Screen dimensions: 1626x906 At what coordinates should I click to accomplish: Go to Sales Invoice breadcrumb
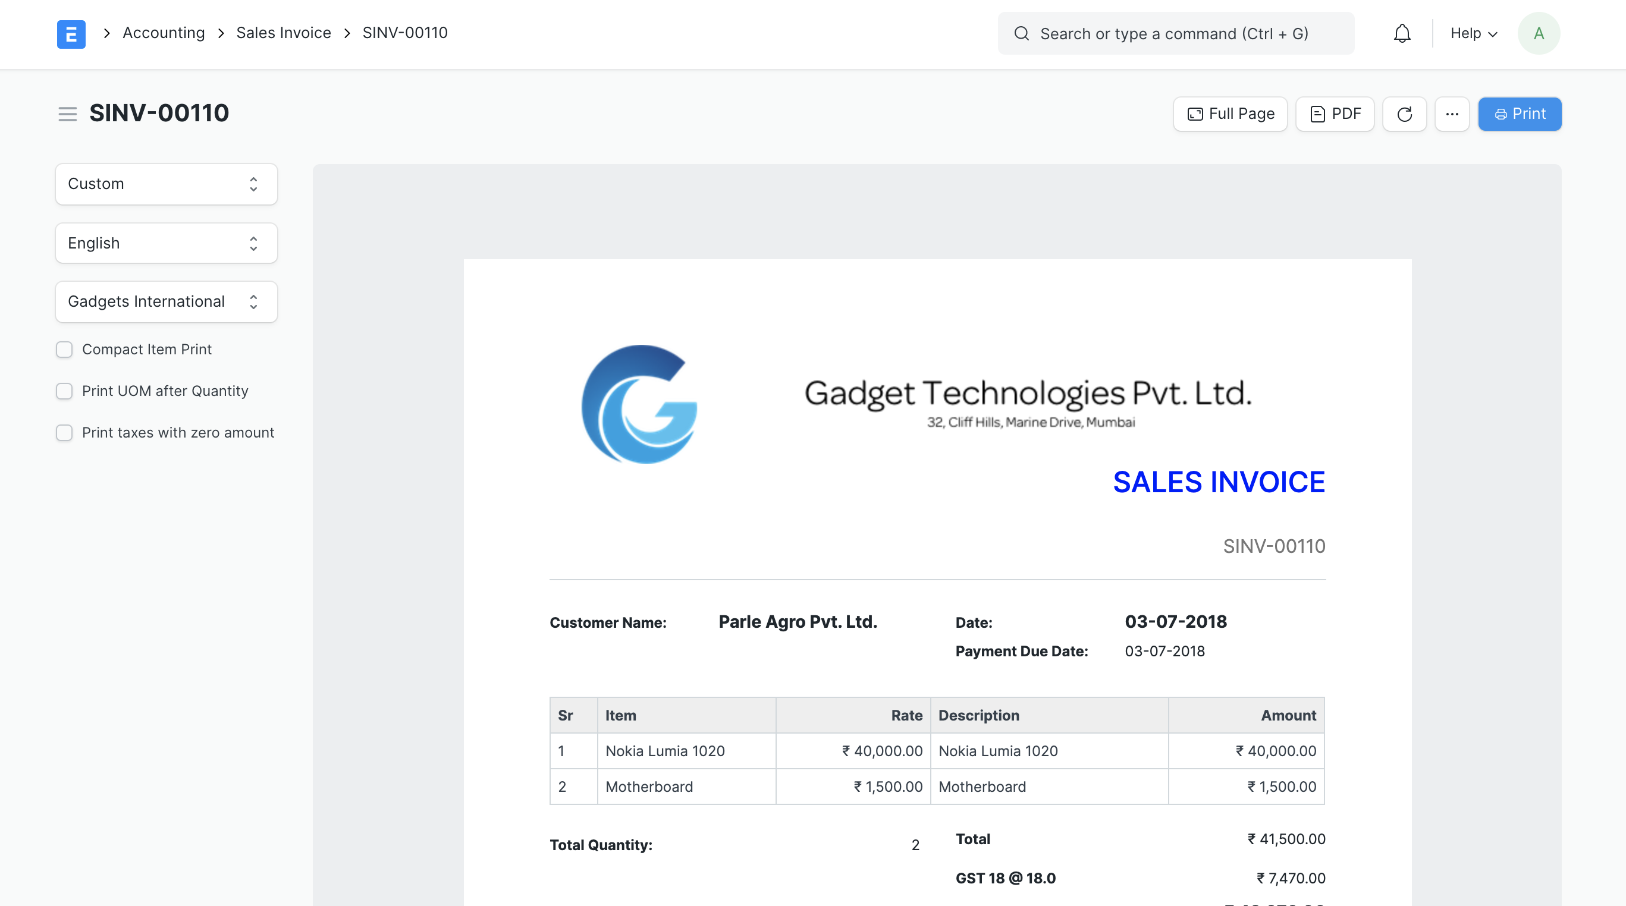point(284,33)
